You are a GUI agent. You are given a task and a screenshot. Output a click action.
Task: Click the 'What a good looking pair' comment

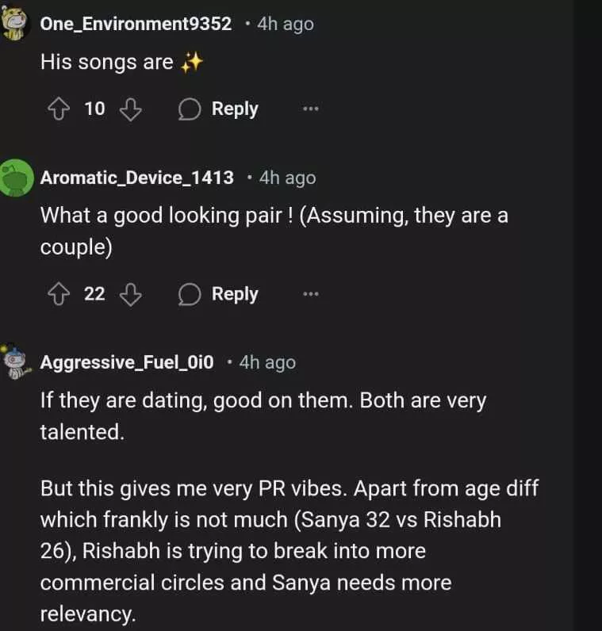coord(274,231)
